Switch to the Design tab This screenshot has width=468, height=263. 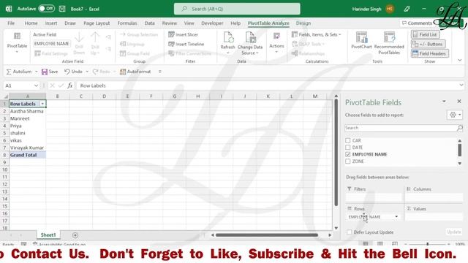[303, 23]
